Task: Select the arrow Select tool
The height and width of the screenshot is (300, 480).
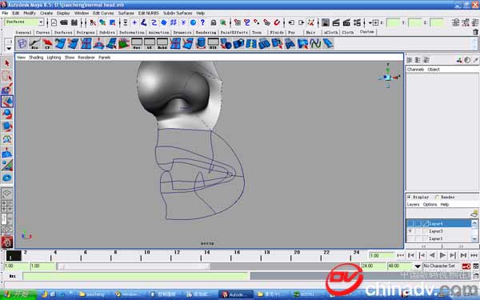Action: pyautogui.click(x=7, y=63)
